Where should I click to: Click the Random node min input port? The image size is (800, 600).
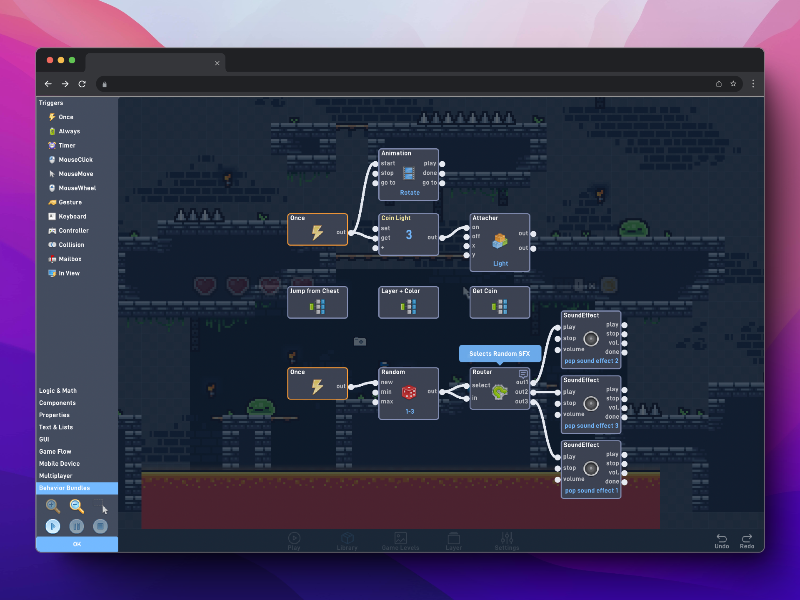[375, 392]
